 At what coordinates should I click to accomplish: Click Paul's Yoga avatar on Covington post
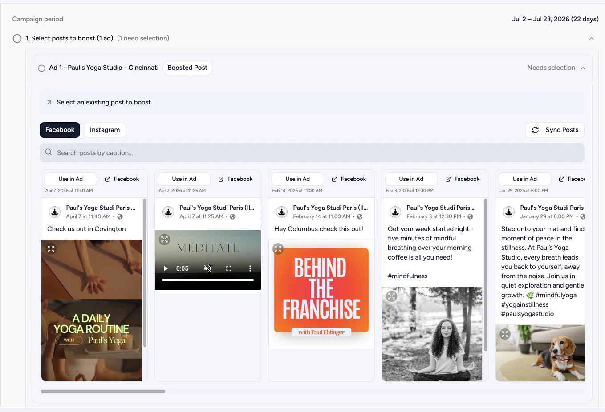point(55,212)
